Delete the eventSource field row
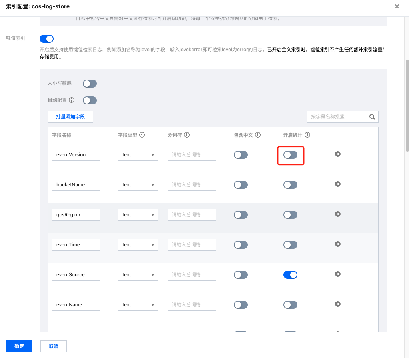The width and height of the screenshot is (409, 358). click(338, 274)
